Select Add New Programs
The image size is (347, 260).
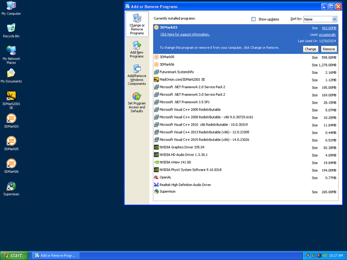[x=137, y=49]
